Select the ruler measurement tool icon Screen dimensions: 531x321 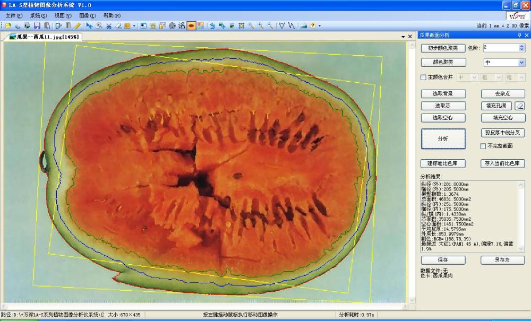pos(78,25)
